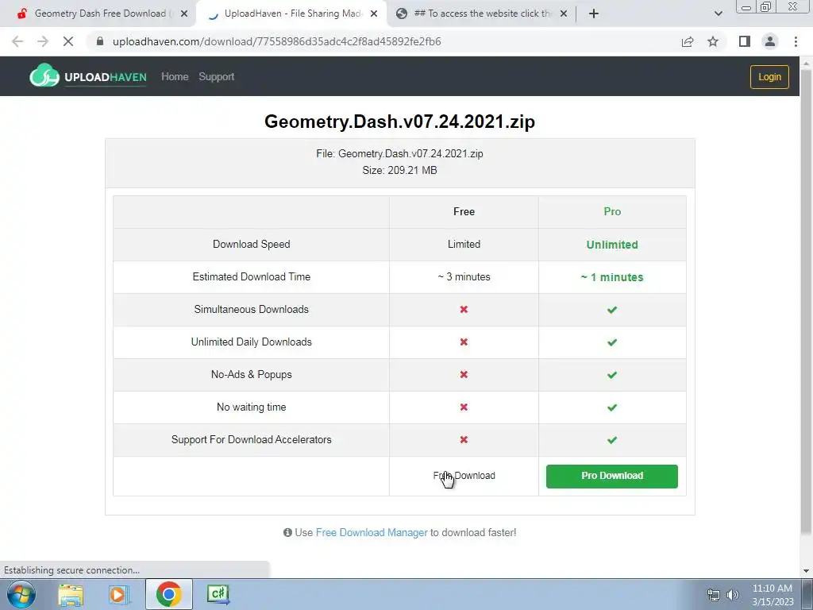Click the green check for Simultaneous Downloads
The height and width of the screenshot is (610, 813).
pyautogui.click(x=612, y=310)
